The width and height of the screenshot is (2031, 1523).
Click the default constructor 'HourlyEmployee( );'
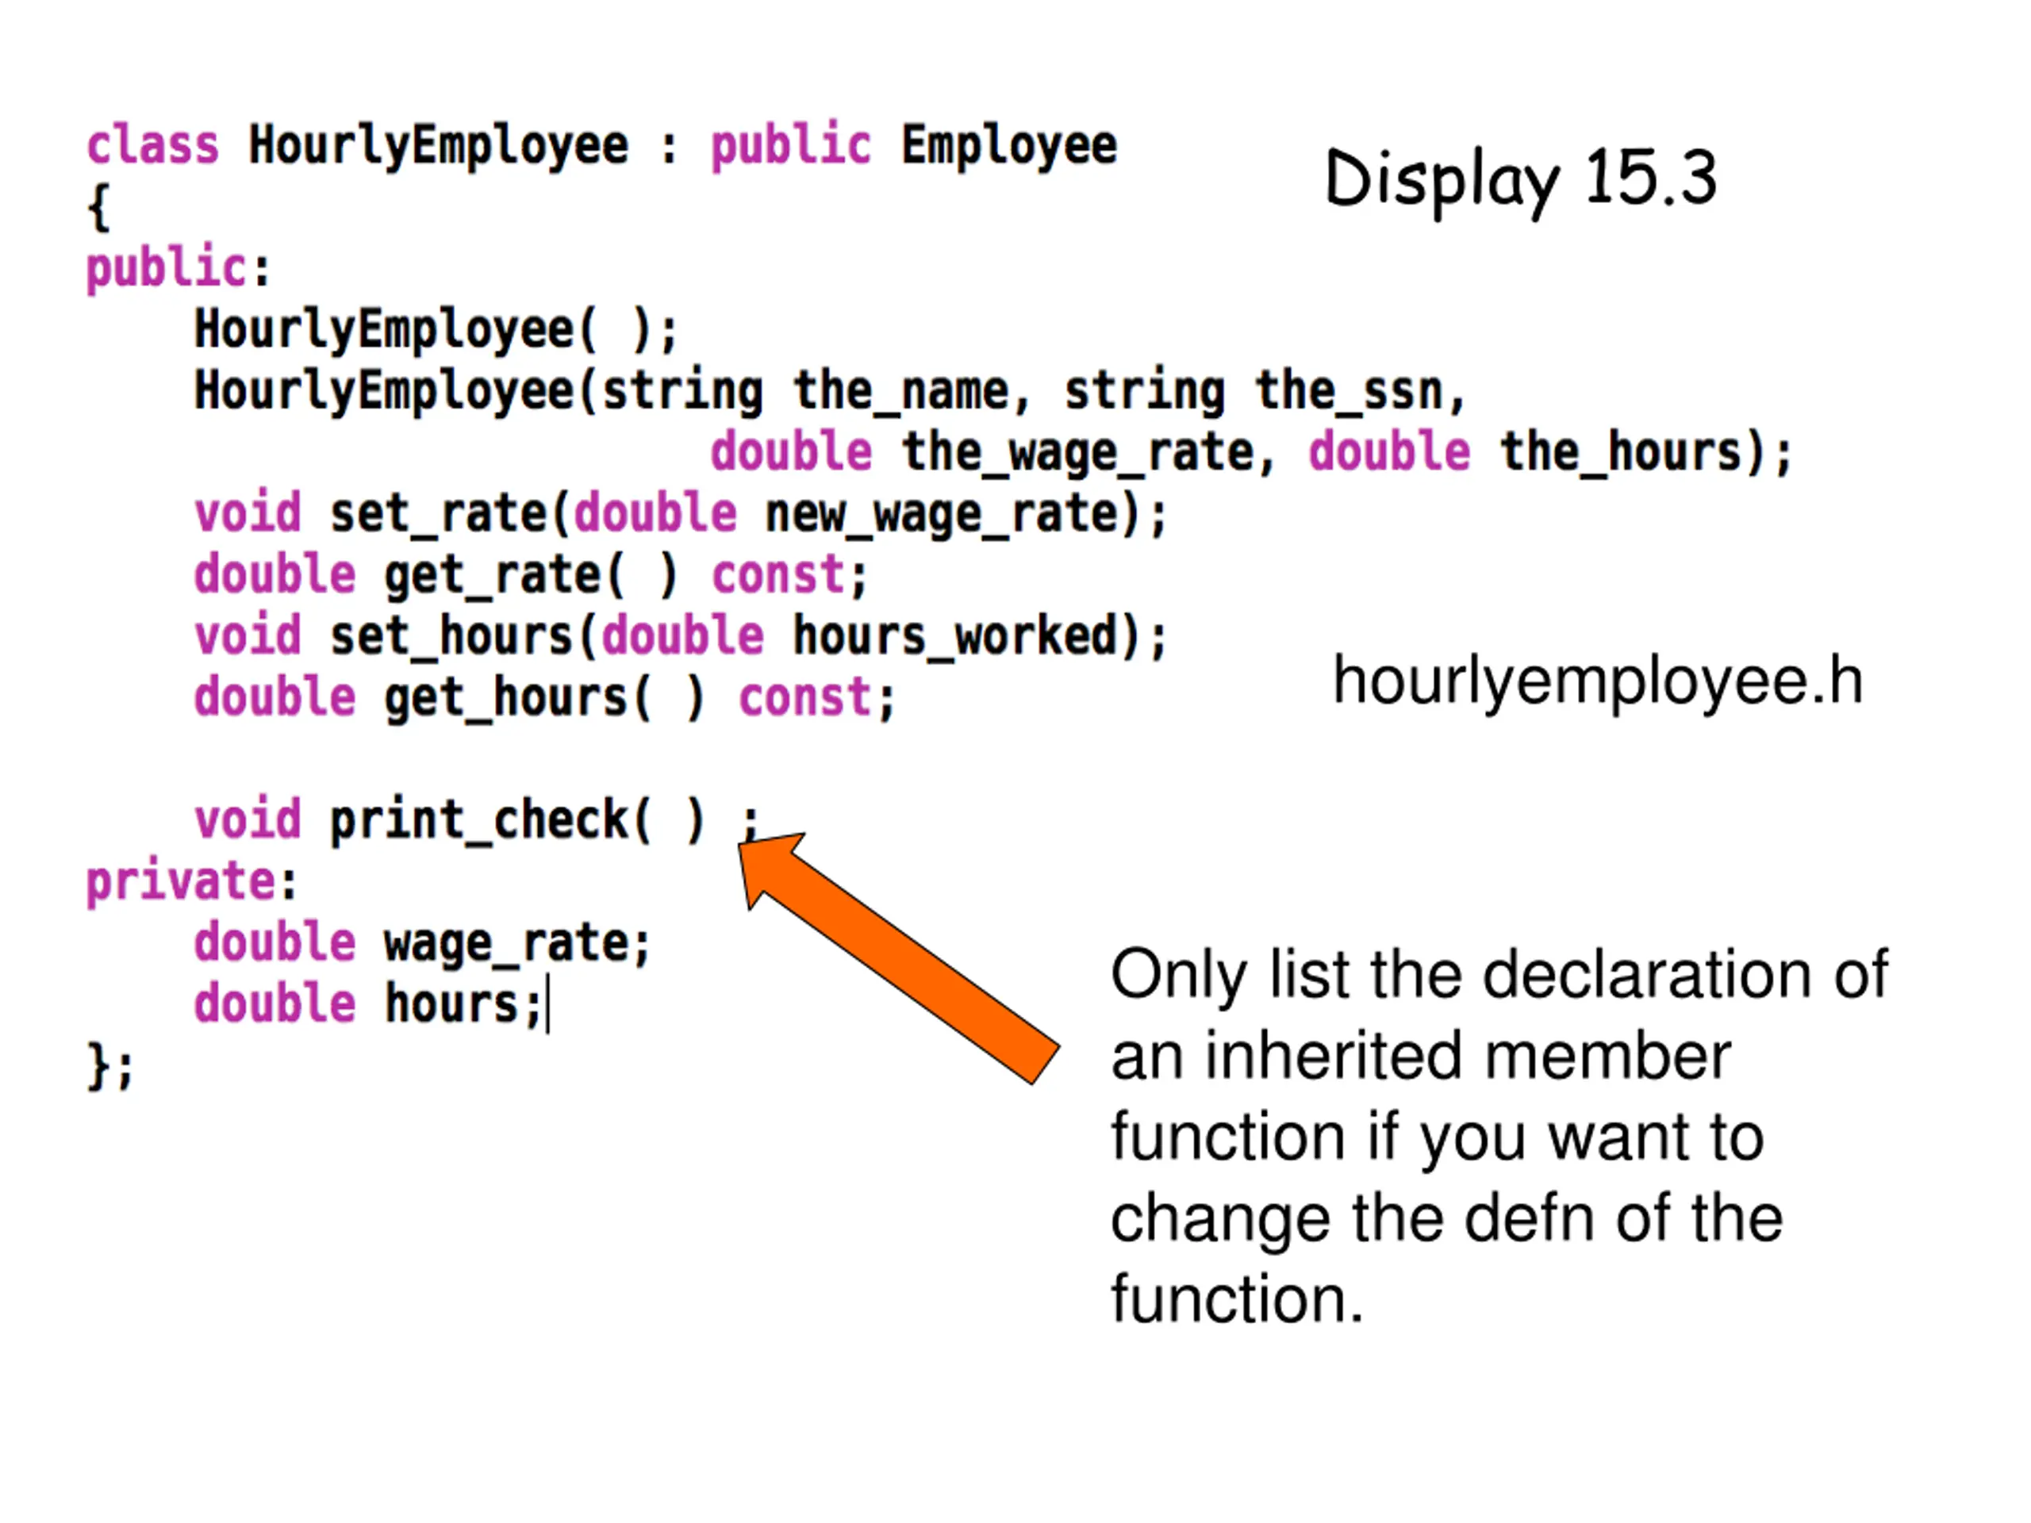(x=436, y=331)
